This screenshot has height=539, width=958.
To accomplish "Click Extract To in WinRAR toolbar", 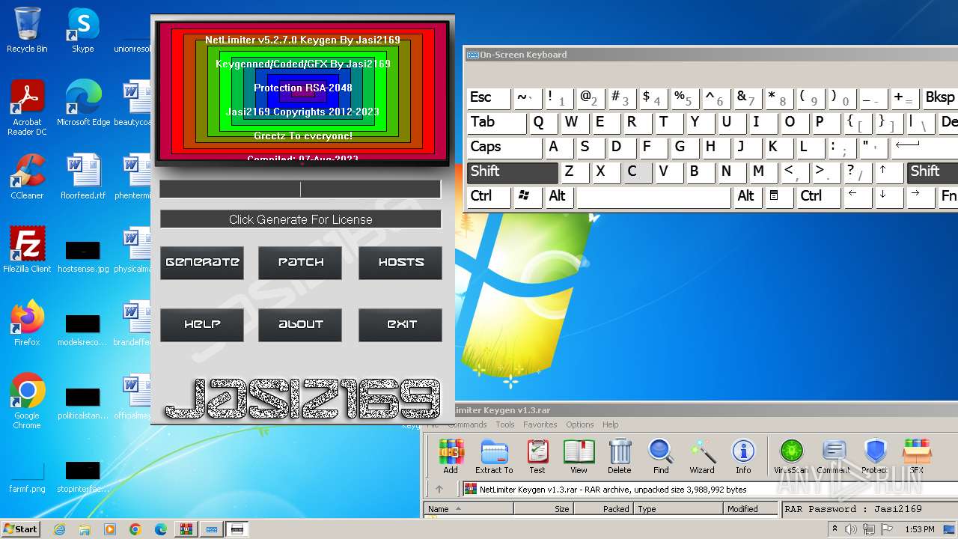I will [494, 456].
